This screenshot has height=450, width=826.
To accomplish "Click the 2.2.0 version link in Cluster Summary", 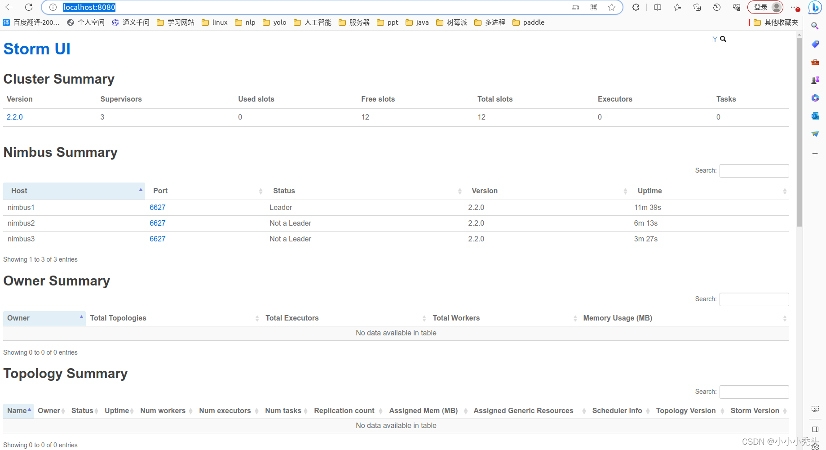I will click(15, 116).
